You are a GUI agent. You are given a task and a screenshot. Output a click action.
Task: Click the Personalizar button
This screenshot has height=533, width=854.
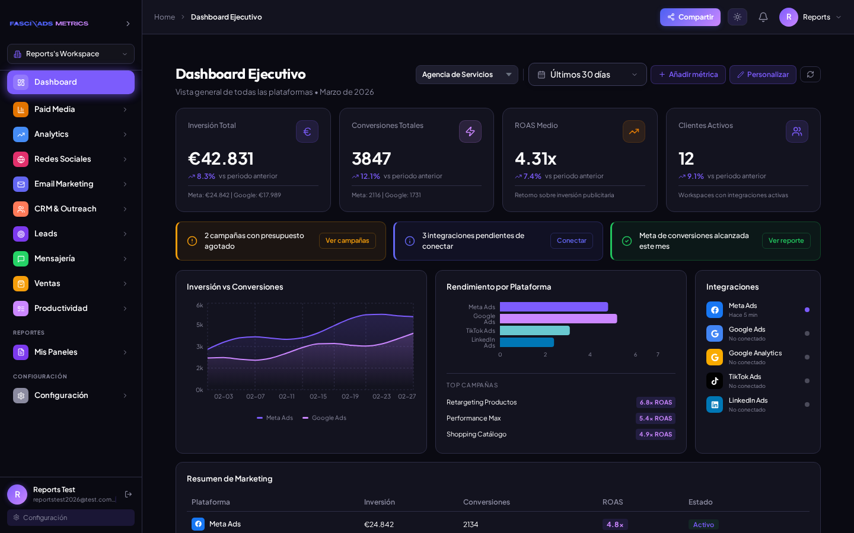[763, 75]
